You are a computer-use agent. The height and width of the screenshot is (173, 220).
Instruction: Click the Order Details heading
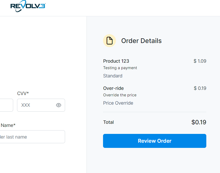(x=141, y=41)
